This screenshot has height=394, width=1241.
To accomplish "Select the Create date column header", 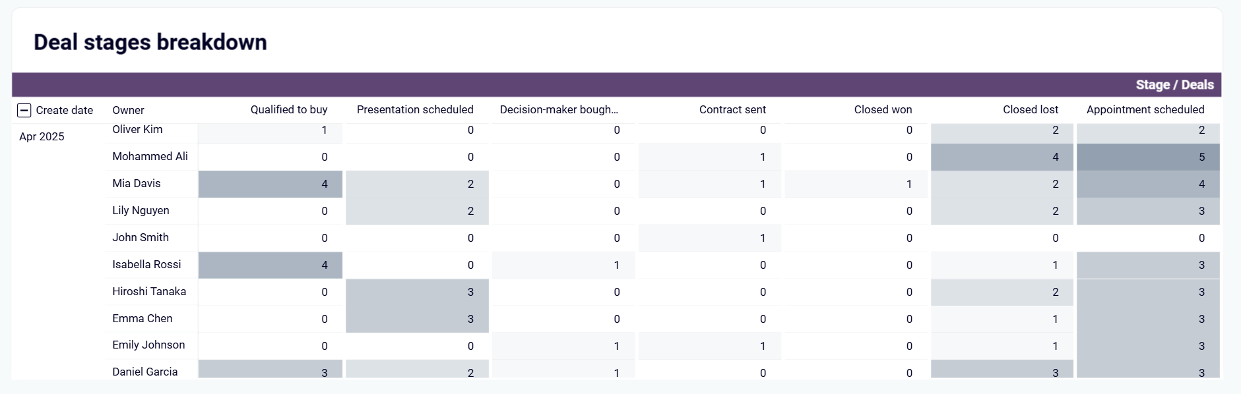I will coord(65,110).
